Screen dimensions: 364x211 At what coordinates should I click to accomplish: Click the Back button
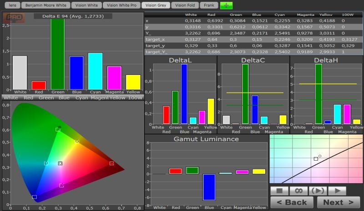[x=292, y=202]
